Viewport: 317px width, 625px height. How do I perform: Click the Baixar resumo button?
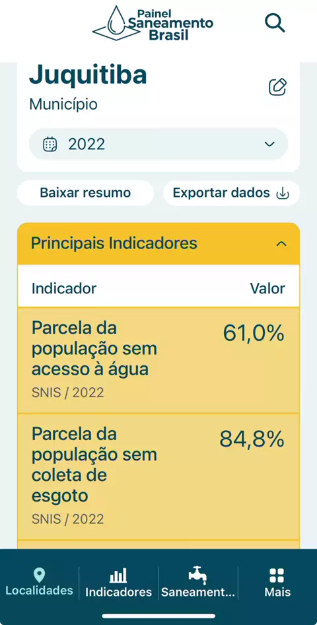tap(85, 193)
